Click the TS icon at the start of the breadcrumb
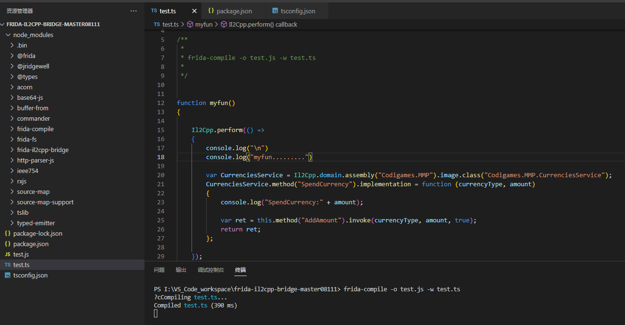625x325 pixels. (156, 24)
